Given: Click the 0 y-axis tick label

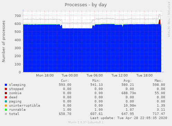Looking at the screenshot, I should pos(20,72).
